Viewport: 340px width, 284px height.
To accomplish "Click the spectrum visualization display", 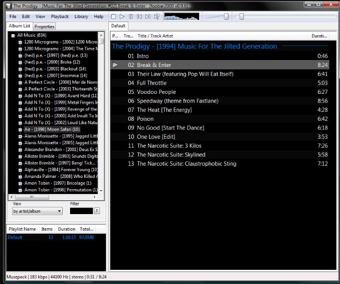I will click(181, 17).
